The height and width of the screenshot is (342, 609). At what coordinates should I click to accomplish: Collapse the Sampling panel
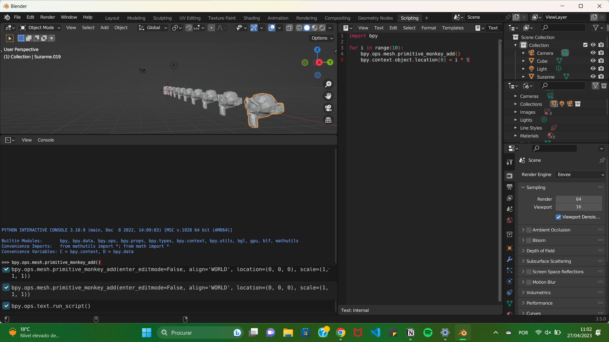523,187
